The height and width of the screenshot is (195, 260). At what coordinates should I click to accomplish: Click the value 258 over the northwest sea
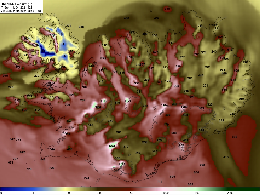coord(81,27)
